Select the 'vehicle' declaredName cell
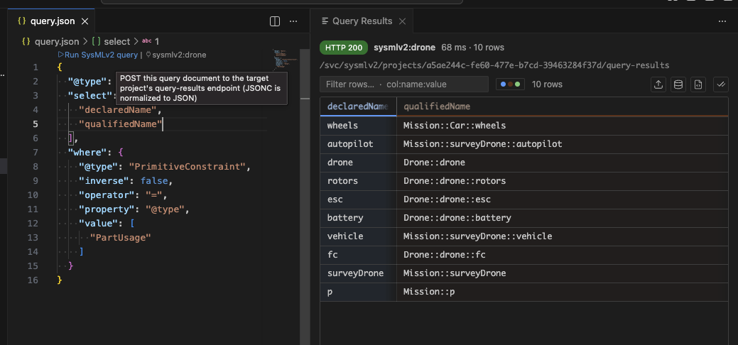Image resolution: width=738 pixels, height=345 pixels. click(358, 236)
